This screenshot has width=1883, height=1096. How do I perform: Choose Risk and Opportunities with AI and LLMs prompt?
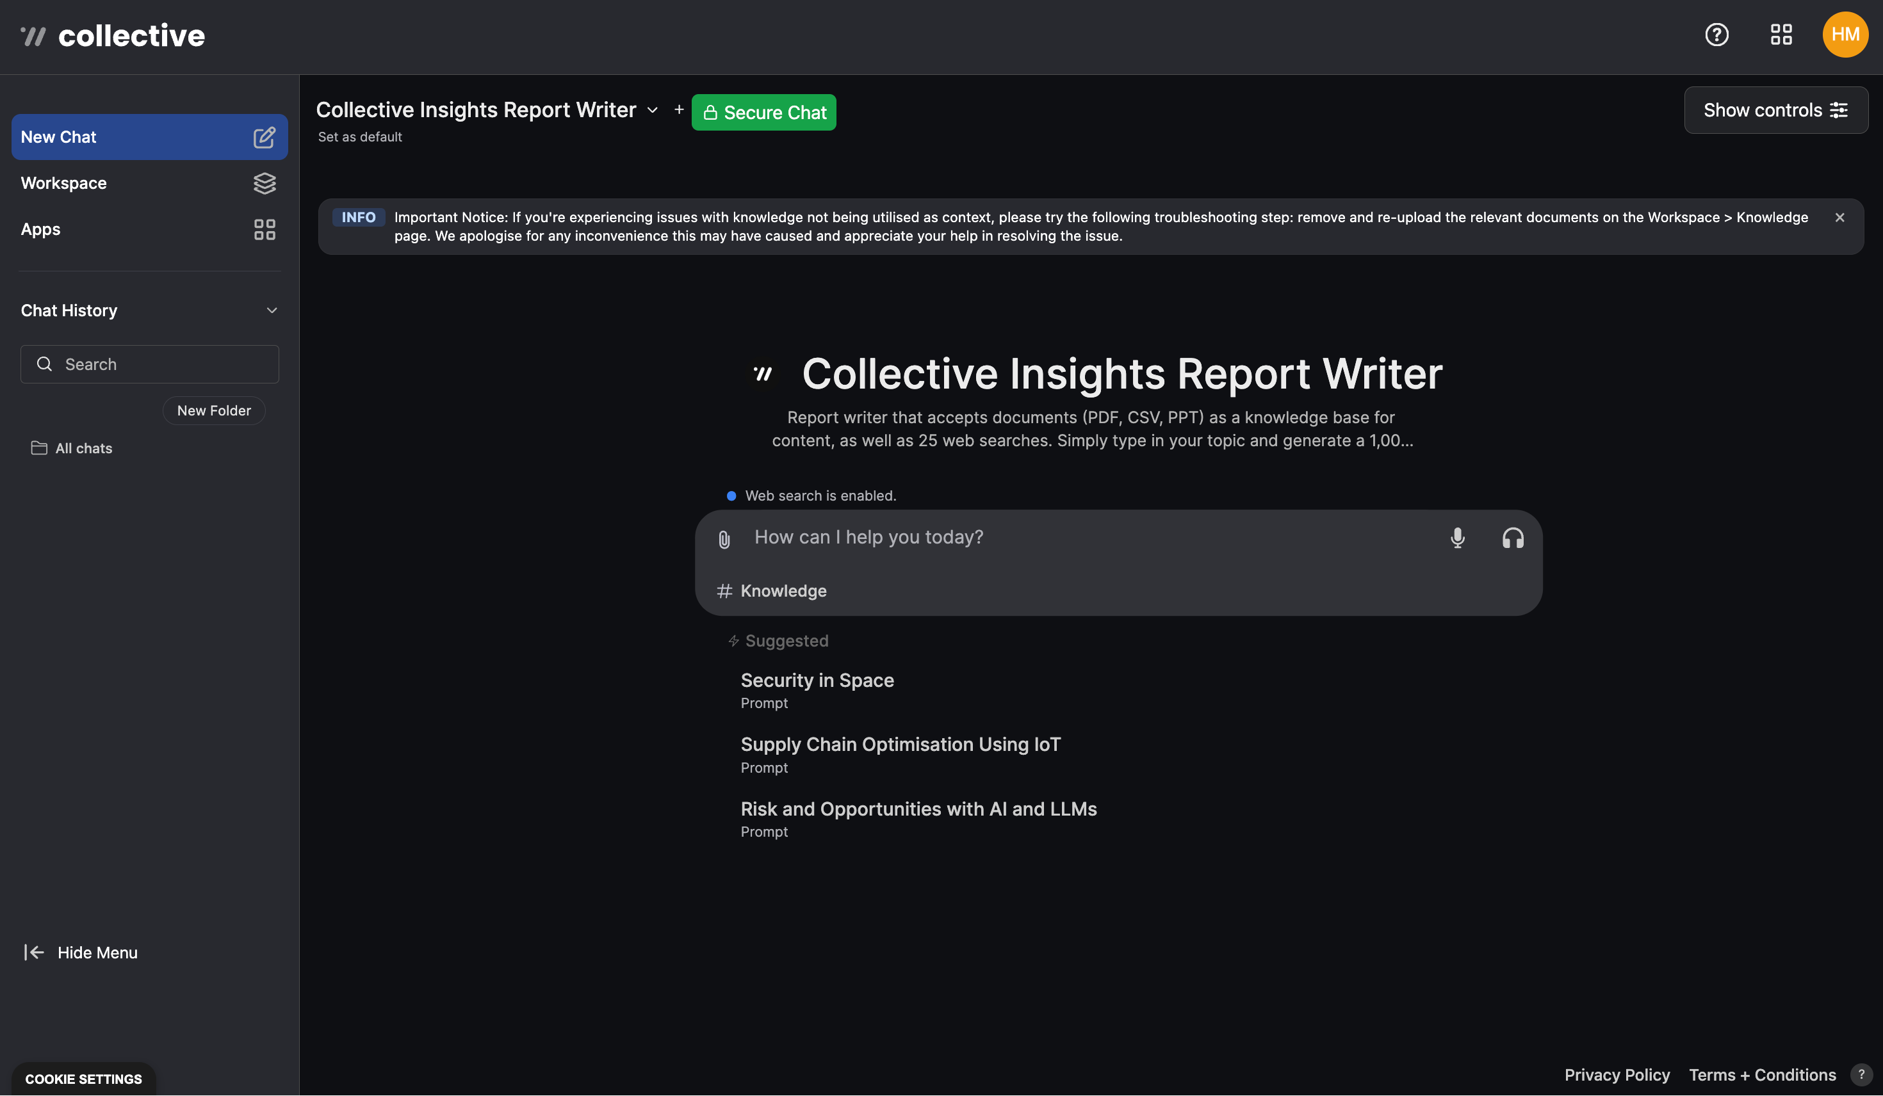[918, 819]
